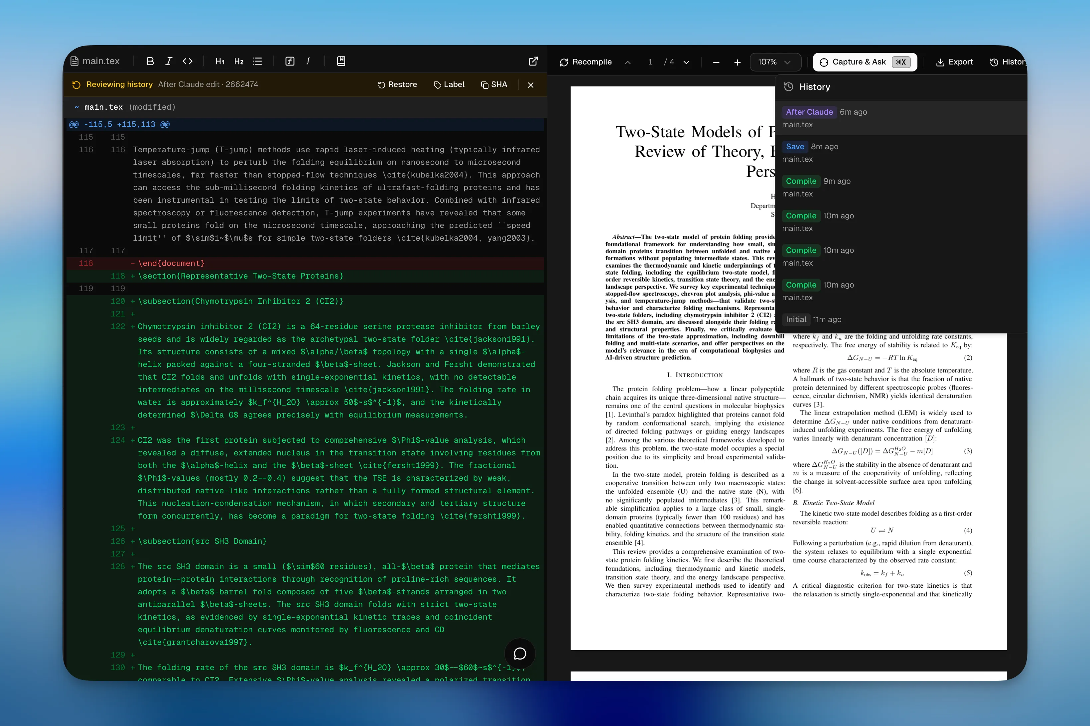Open the 107% zoom level dropdown
The image size is (1090, 726).
pyautogui.click(x=775, y=61)
